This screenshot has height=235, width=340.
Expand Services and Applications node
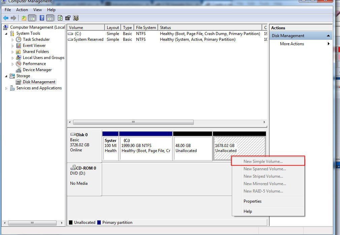pos(6,88)
